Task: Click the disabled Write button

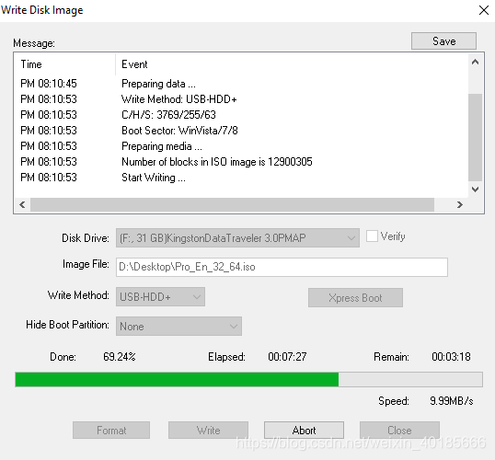Action: tap(208, 430)
